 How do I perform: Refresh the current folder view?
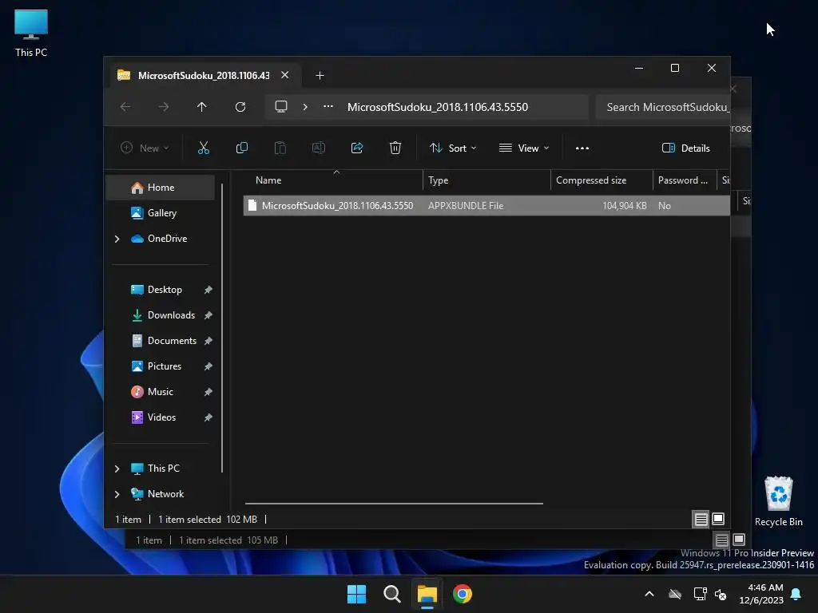(x=240, y=107)
